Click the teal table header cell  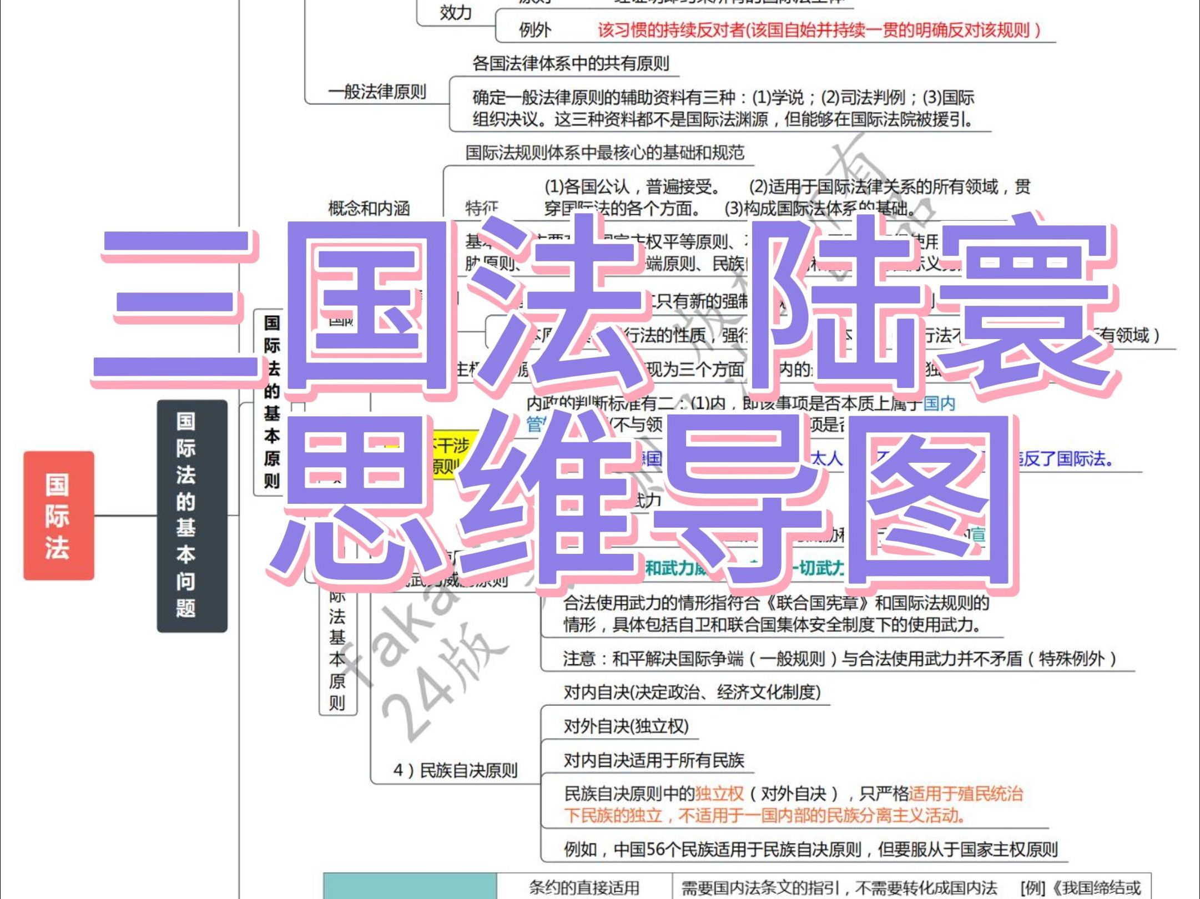pos(410,886)
